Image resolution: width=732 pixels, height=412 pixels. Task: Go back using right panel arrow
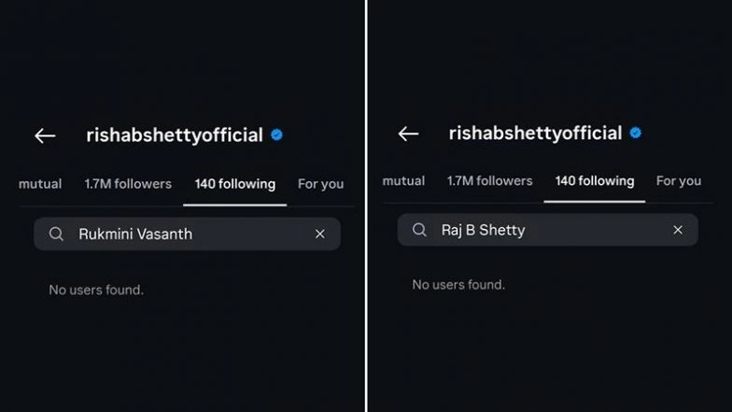click(408, 134)
